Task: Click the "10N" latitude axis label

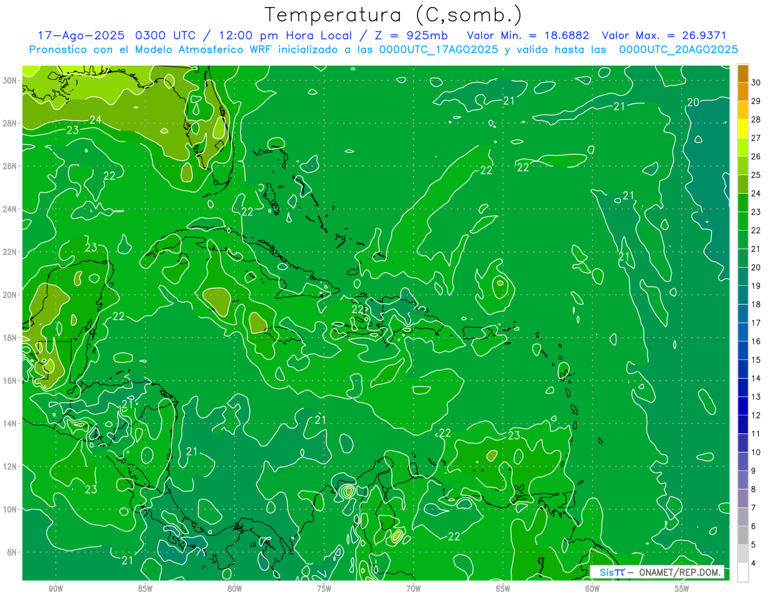Action: pyautogui.click(x=11, y=509)
